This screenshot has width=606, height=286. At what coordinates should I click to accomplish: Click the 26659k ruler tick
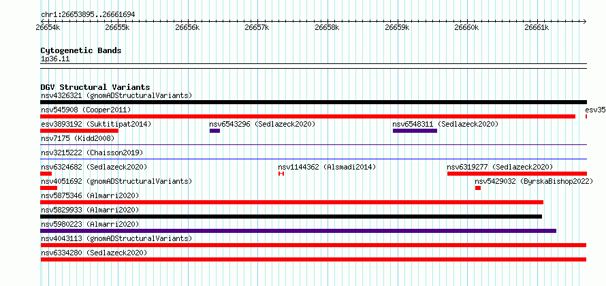tap(397, 27)
